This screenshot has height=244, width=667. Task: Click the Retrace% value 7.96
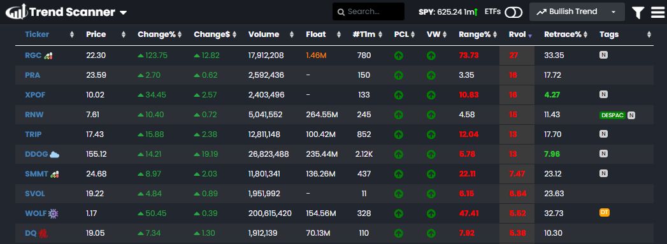(552, 154)
